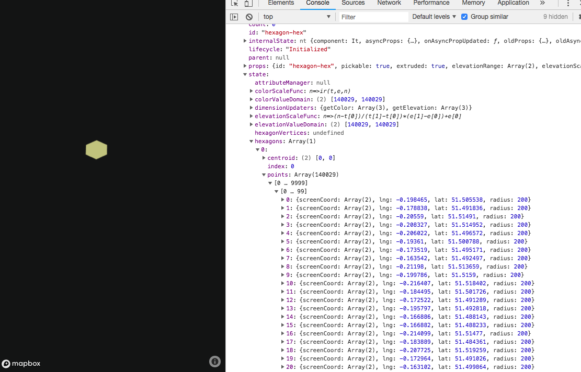Expand point 6 with lng -0.173519

point(283,250)
